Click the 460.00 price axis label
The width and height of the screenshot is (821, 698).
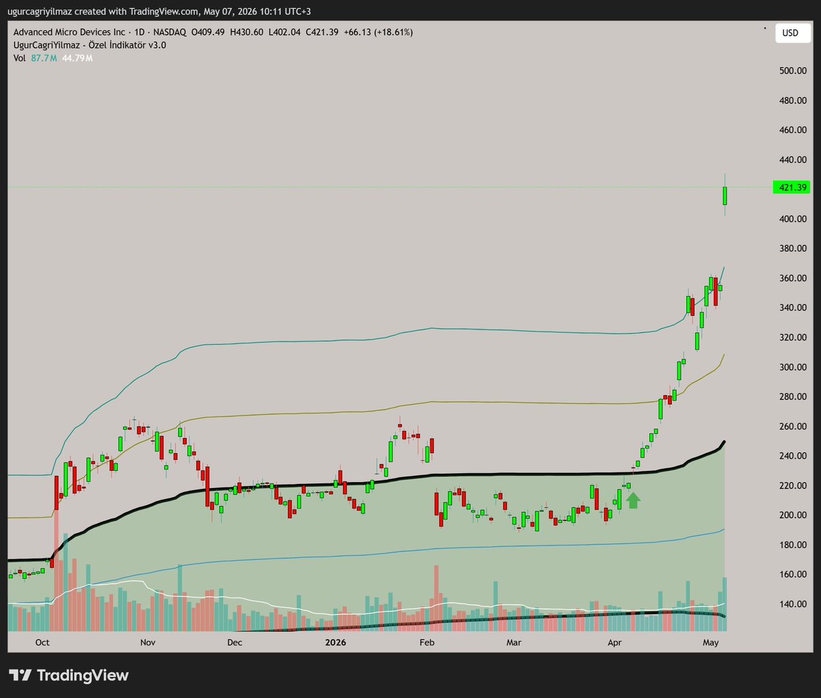793,130
